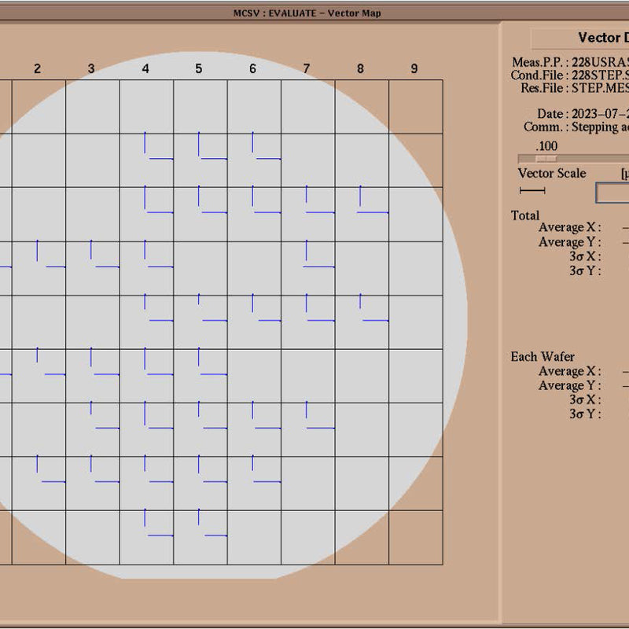Click the vector marker in column 8, third row
629x629 pixels.
tap(373, 200)
